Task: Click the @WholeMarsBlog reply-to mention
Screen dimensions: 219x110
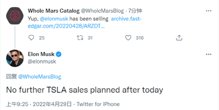Action: click(40, 77)
